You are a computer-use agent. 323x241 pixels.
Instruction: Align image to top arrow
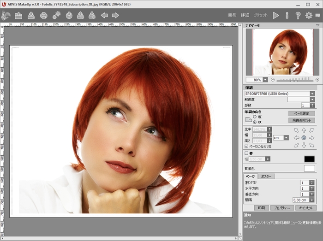point(304,130)
